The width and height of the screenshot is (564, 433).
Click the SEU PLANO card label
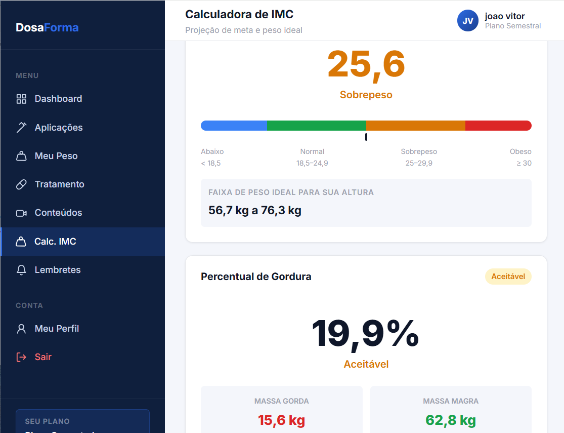pyautogui.click(x=47, y=421)
